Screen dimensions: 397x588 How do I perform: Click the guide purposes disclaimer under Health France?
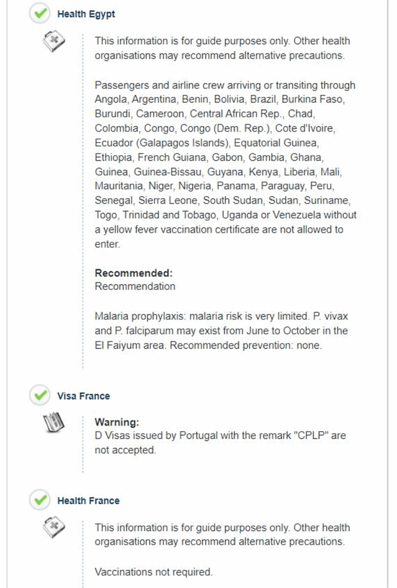point(222,535)
